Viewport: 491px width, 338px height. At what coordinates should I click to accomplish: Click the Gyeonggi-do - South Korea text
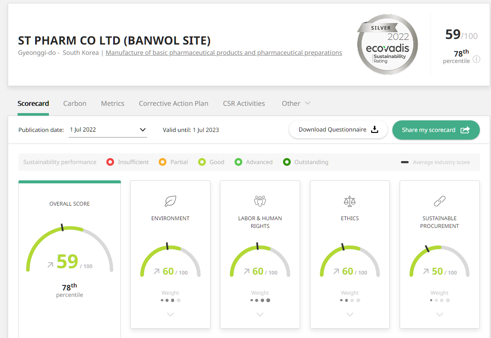[x=58, y=53]
